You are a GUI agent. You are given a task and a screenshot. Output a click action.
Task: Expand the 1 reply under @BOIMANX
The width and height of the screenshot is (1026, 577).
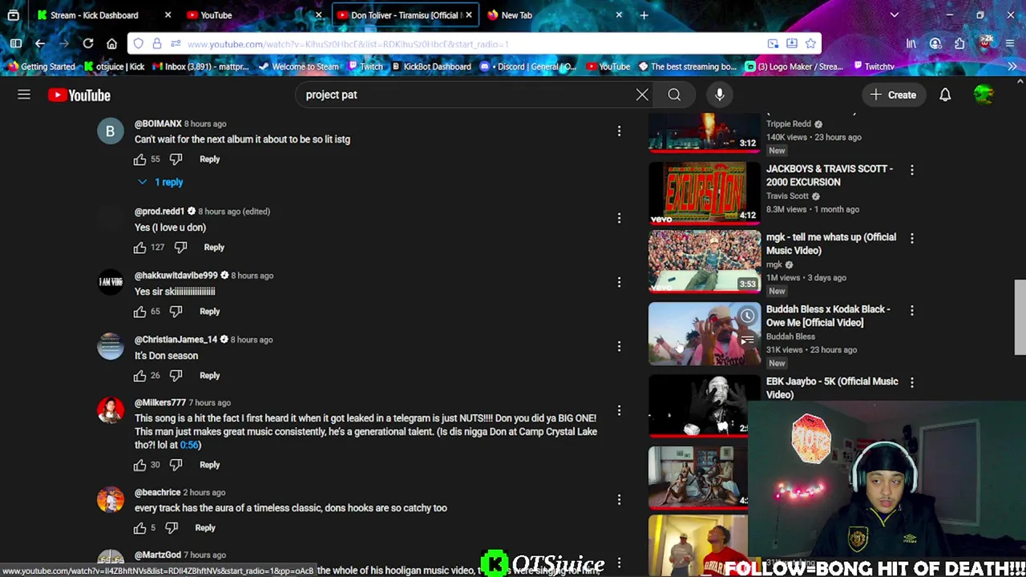(x=161, y=182)
